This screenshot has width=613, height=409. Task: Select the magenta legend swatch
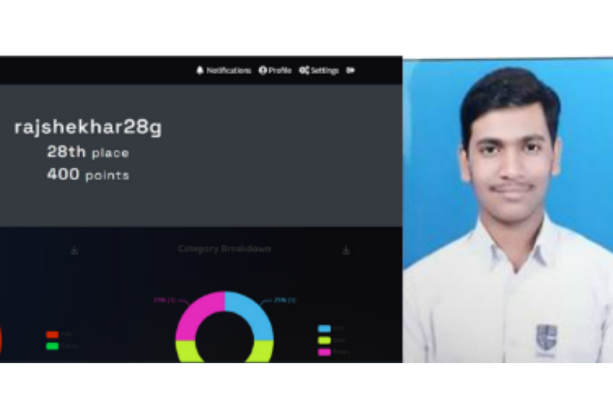click(324, 352)
